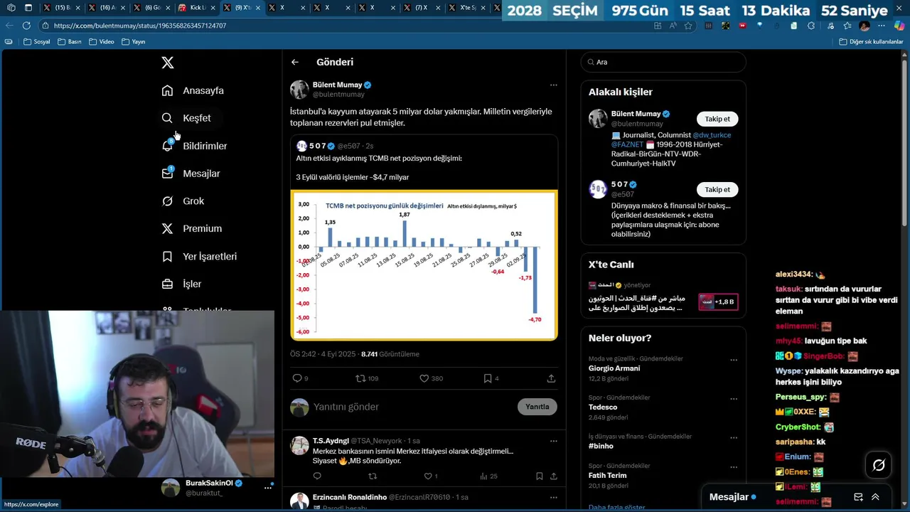Click the Ara search box
The width and height of the screenshot is (910, 512).
[x=663, y=62]
